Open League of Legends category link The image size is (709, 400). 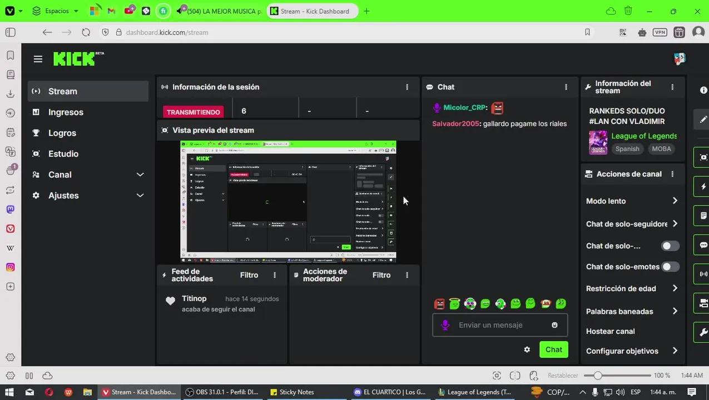pos(644,136)
